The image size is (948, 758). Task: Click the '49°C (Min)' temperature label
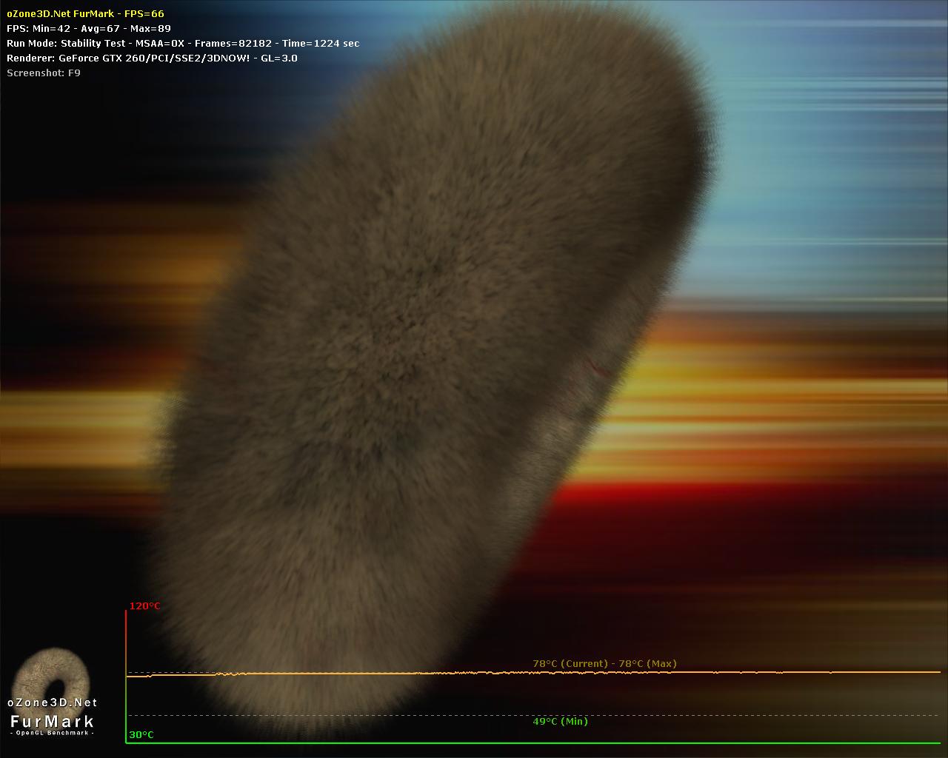(560, 722)
